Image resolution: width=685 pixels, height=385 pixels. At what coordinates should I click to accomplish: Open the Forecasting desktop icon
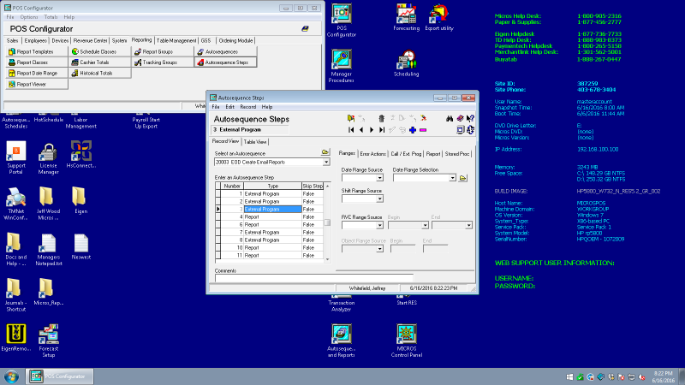click(x=406, y=18)
